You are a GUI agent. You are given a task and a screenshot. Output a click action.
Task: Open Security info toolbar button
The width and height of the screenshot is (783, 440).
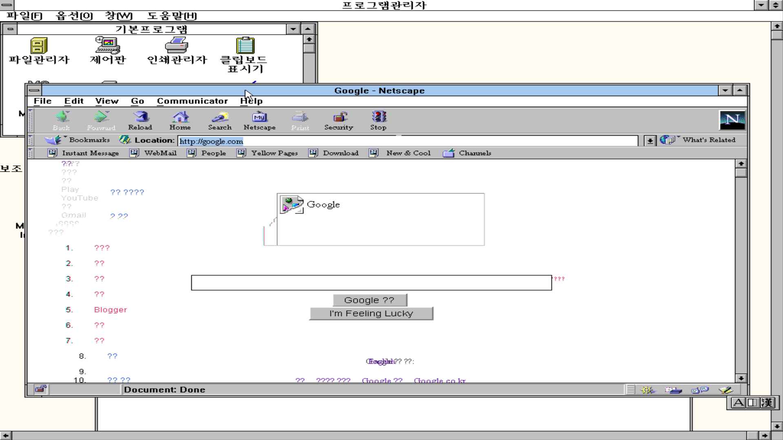click(x=339, y=121)
